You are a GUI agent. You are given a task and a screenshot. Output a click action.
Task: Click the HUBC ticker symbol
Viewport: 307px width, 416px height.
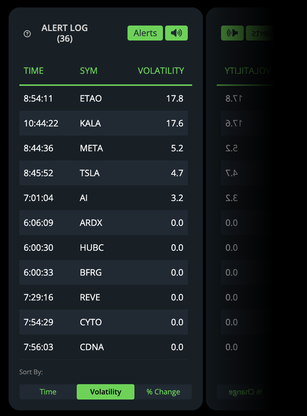click(92, 248)
